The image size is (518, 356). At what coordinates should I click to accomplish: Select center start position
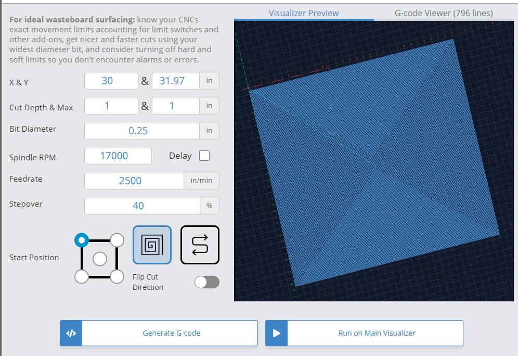pos(100,259)
